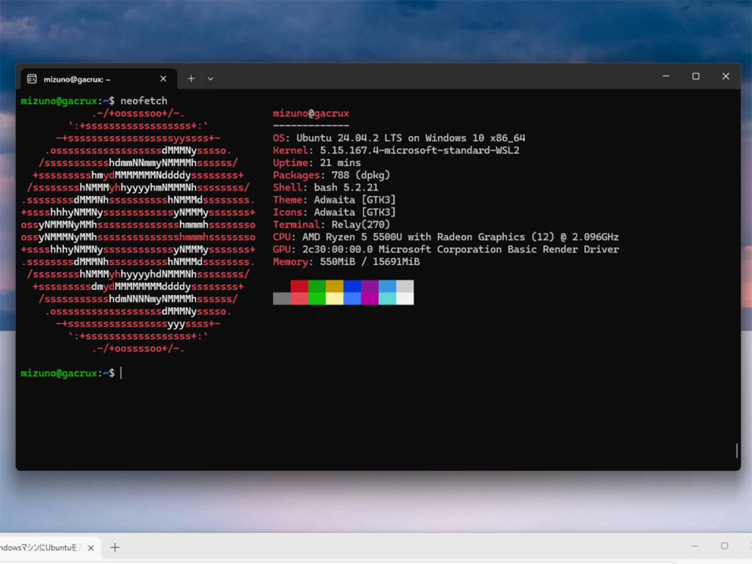The width and height of the screenshot is (752, 564).
Task: Click the green block in the neofetch palette
Action: 317,286
